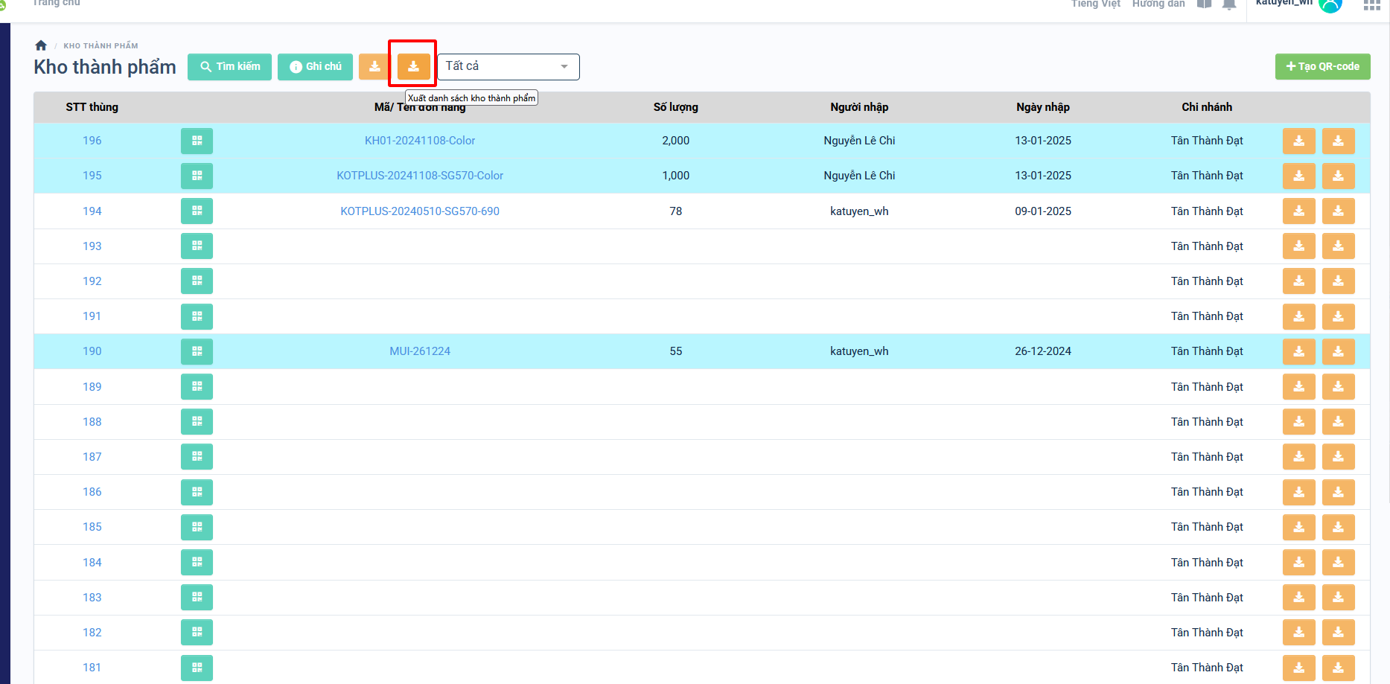This screenshot has height=684, width=1390.
Task: Click the Tạo QR-code button
Action: pyautogui.click(x=1322, y=66)
